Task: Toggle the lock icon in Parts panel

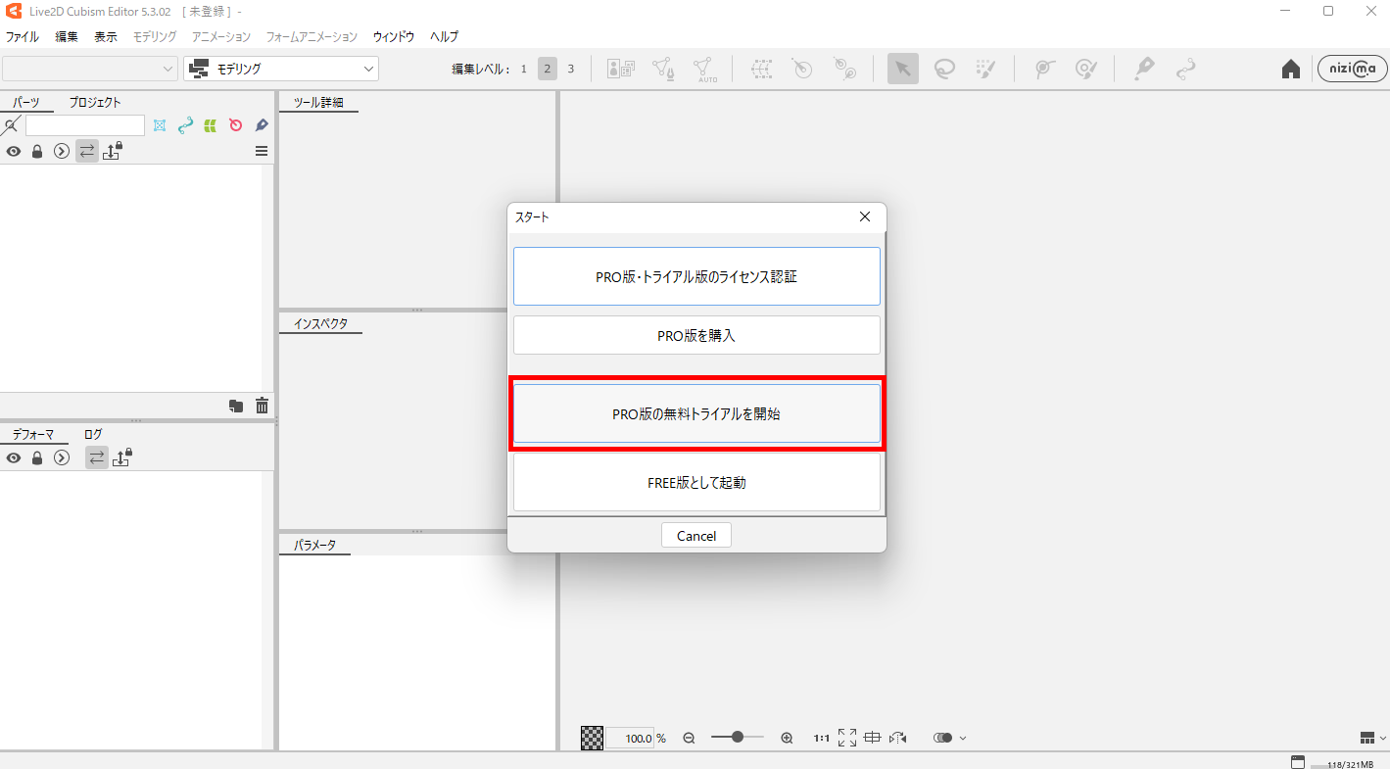Action: [x=37, y=152]
